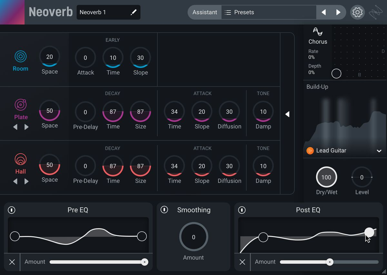Image resolution: width=387 pixels, height=275 pixels.
Task: Select the Hall reverb icon
Action: (21, 159)
